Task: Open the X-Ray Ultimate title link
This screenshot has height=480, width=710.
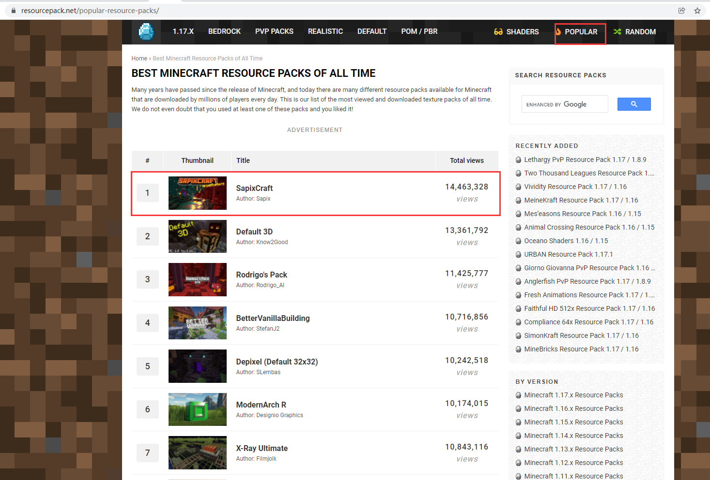Action: 262,448
